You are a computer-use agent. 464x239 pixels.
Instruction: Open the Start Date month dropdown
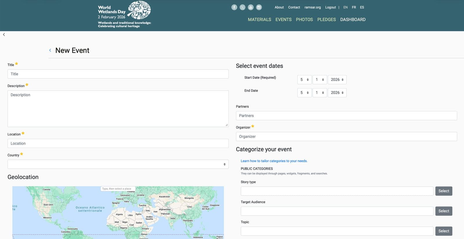pos(320,80)
